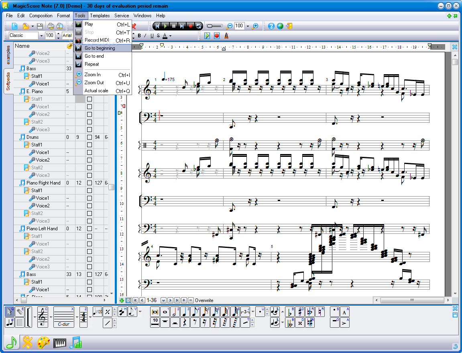Stop playback in the black transport bar
The image size is (462, 353).
coord(174,26)
